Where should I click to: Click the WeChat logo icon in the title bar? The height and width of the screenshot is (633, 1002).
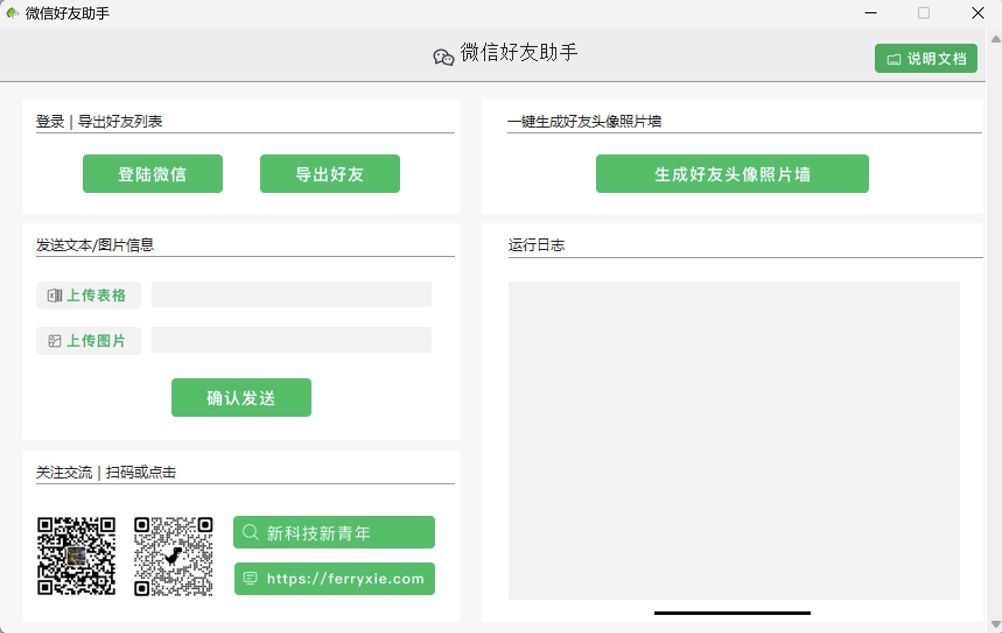(12, 13)
